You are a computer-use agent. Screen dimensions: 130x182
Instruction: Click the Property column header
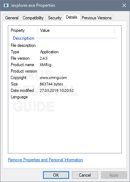click(23, 30)
